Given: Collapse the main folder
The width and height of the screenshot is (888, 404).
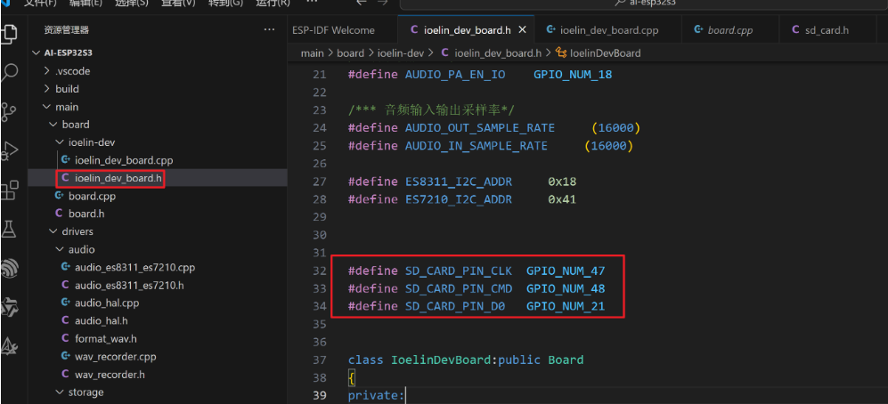Looking at the screenshot, I should tap(47, 107).
